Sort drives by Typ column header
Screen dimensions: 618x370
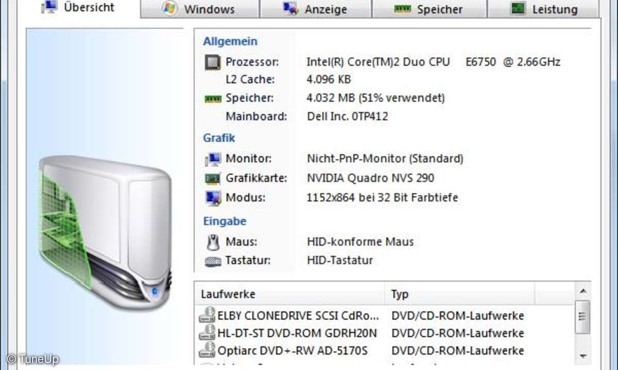pos(459,294)
